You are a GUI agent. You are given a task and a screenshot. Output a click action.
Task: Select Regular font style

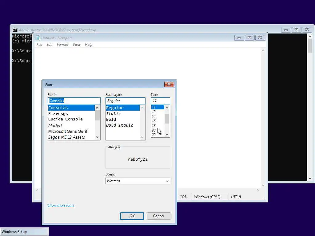point(123,108)
